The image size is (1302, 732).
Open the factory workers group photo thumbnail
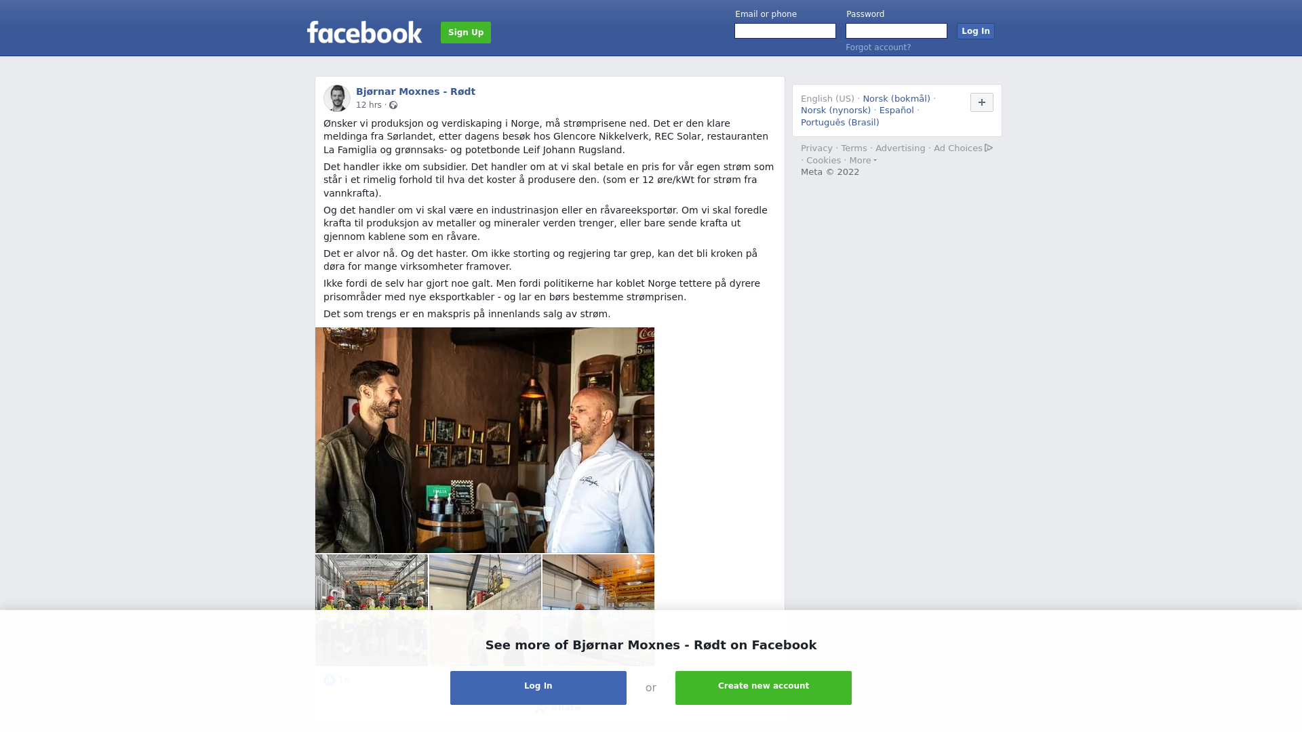(372, 610)
